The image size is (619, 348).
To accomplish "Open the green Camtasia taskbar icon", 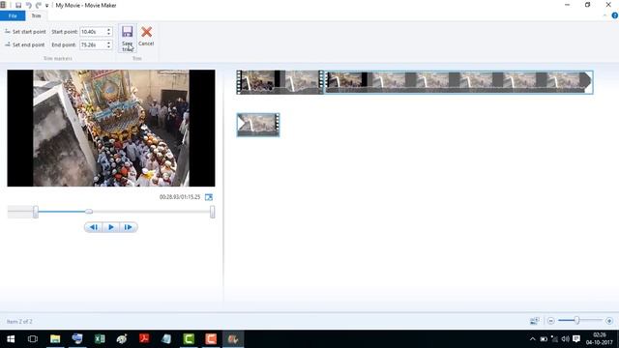I will tap(189, 339).
